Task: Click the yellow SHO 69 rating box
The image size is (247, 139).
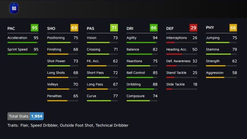Action: [74, 28]
